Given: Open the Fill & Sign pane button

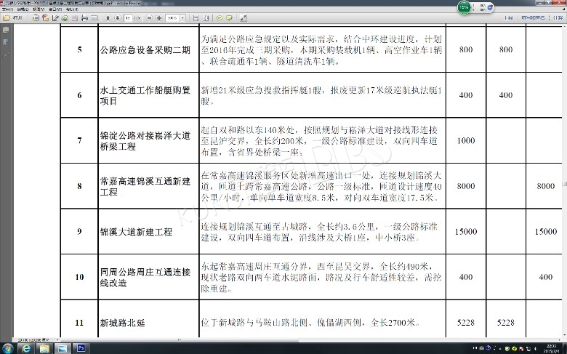Looking at the screenshot, I should coord(533,17).
